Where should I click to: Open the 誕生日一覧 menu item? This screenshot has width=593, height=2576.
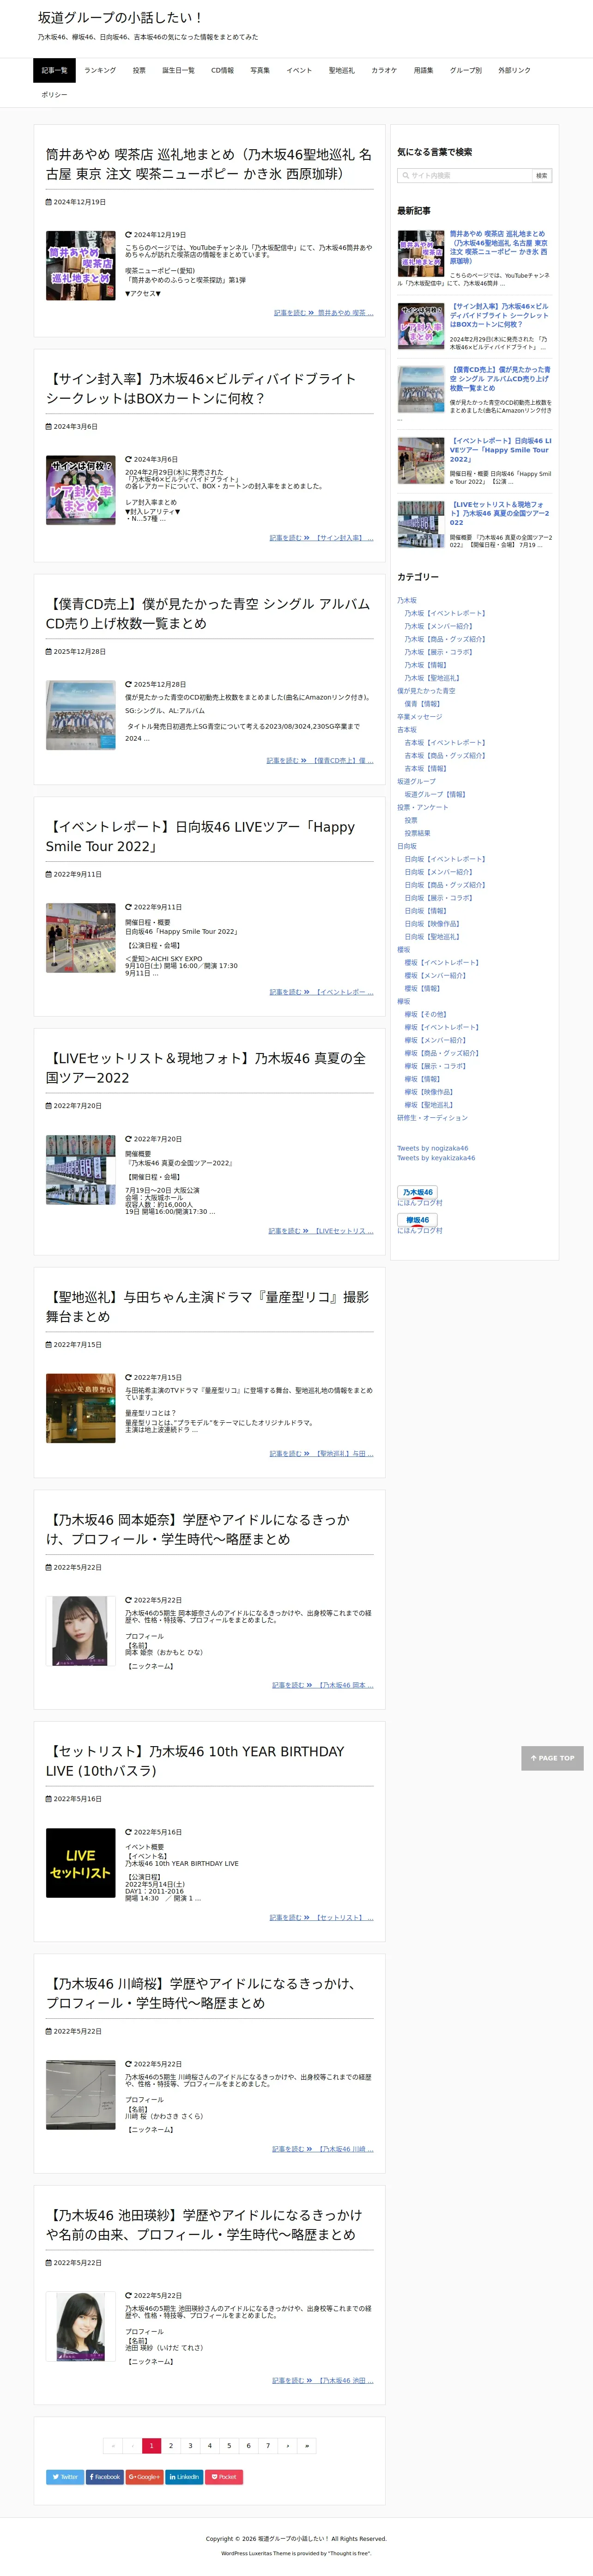(178, 70)
